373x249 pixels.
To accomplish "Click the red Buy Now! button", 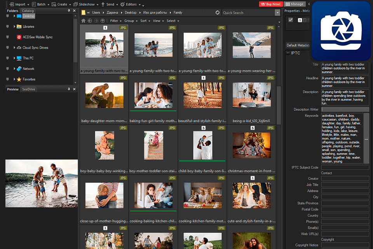I will click(x=270, y=4).
